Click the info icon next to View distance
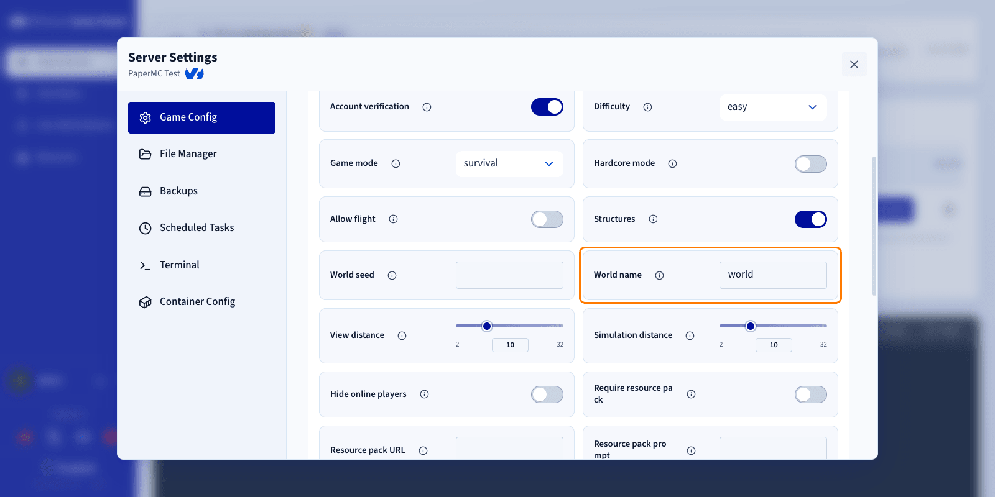Image resolution: width=995 pixels, height=497 pixels. click(x=402, y=335)
